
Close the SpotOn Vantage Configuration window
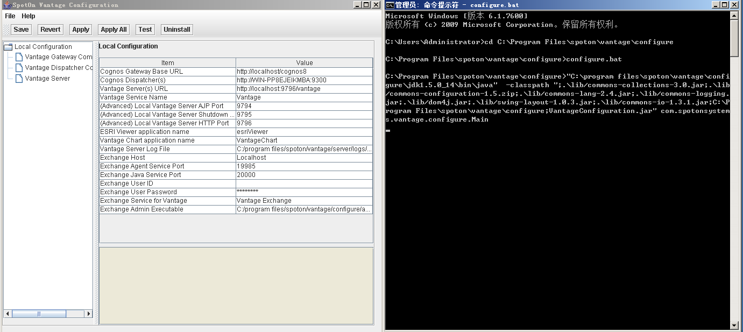pyautogui.click(x=376, y=5)
